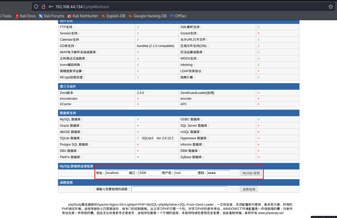Viewport: 337px width, 218px height.
Task: Click the MySQL数据库连接检测 section header
Action: [x=76, y=166]
